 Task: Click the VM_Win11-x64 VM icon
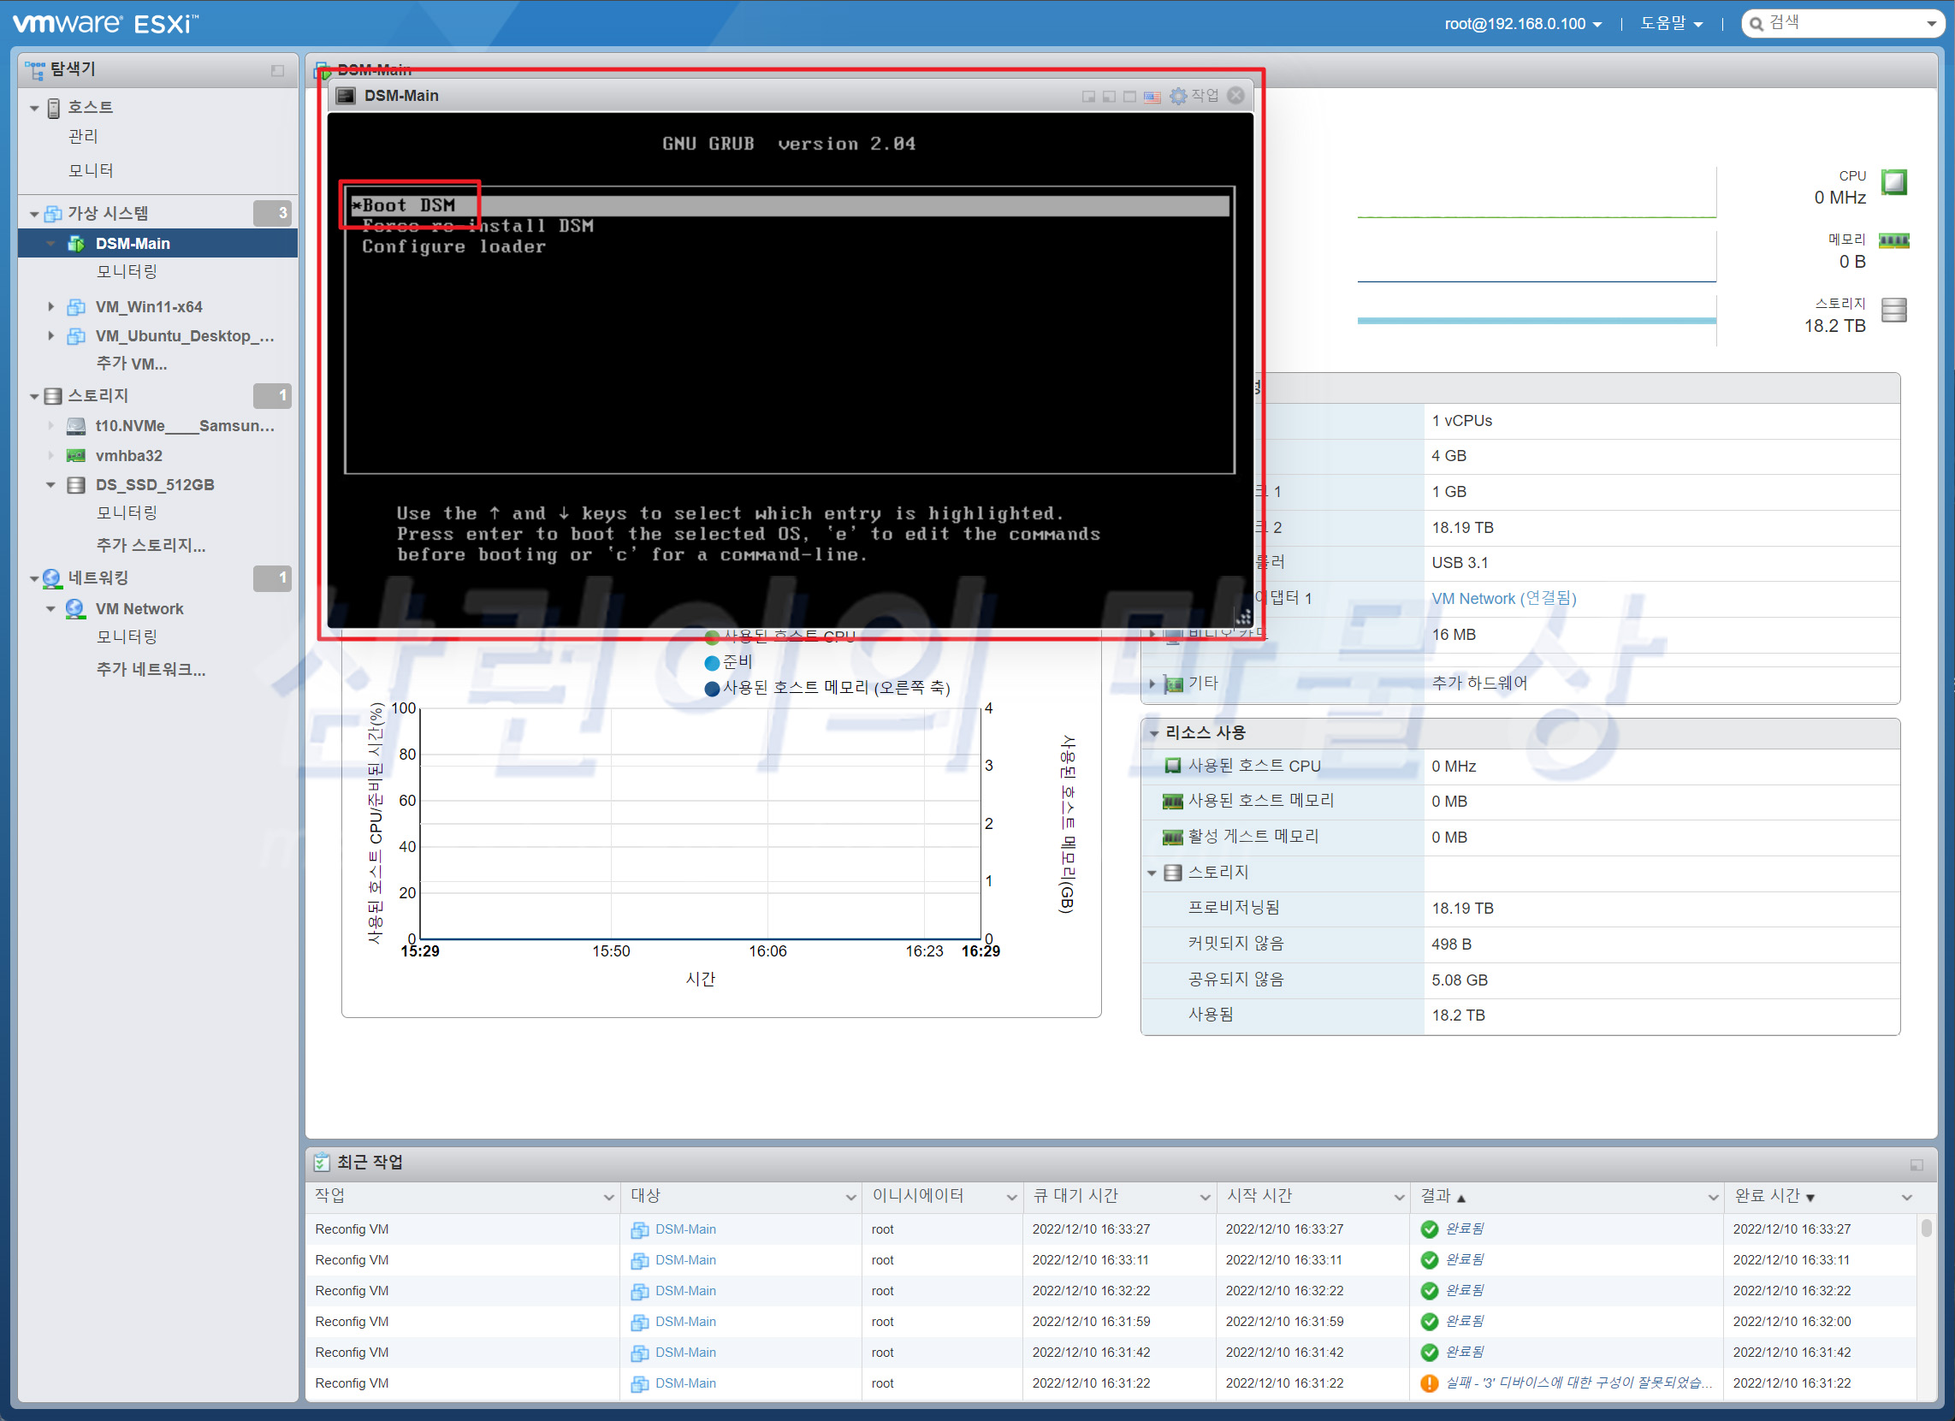pos(76,307)
